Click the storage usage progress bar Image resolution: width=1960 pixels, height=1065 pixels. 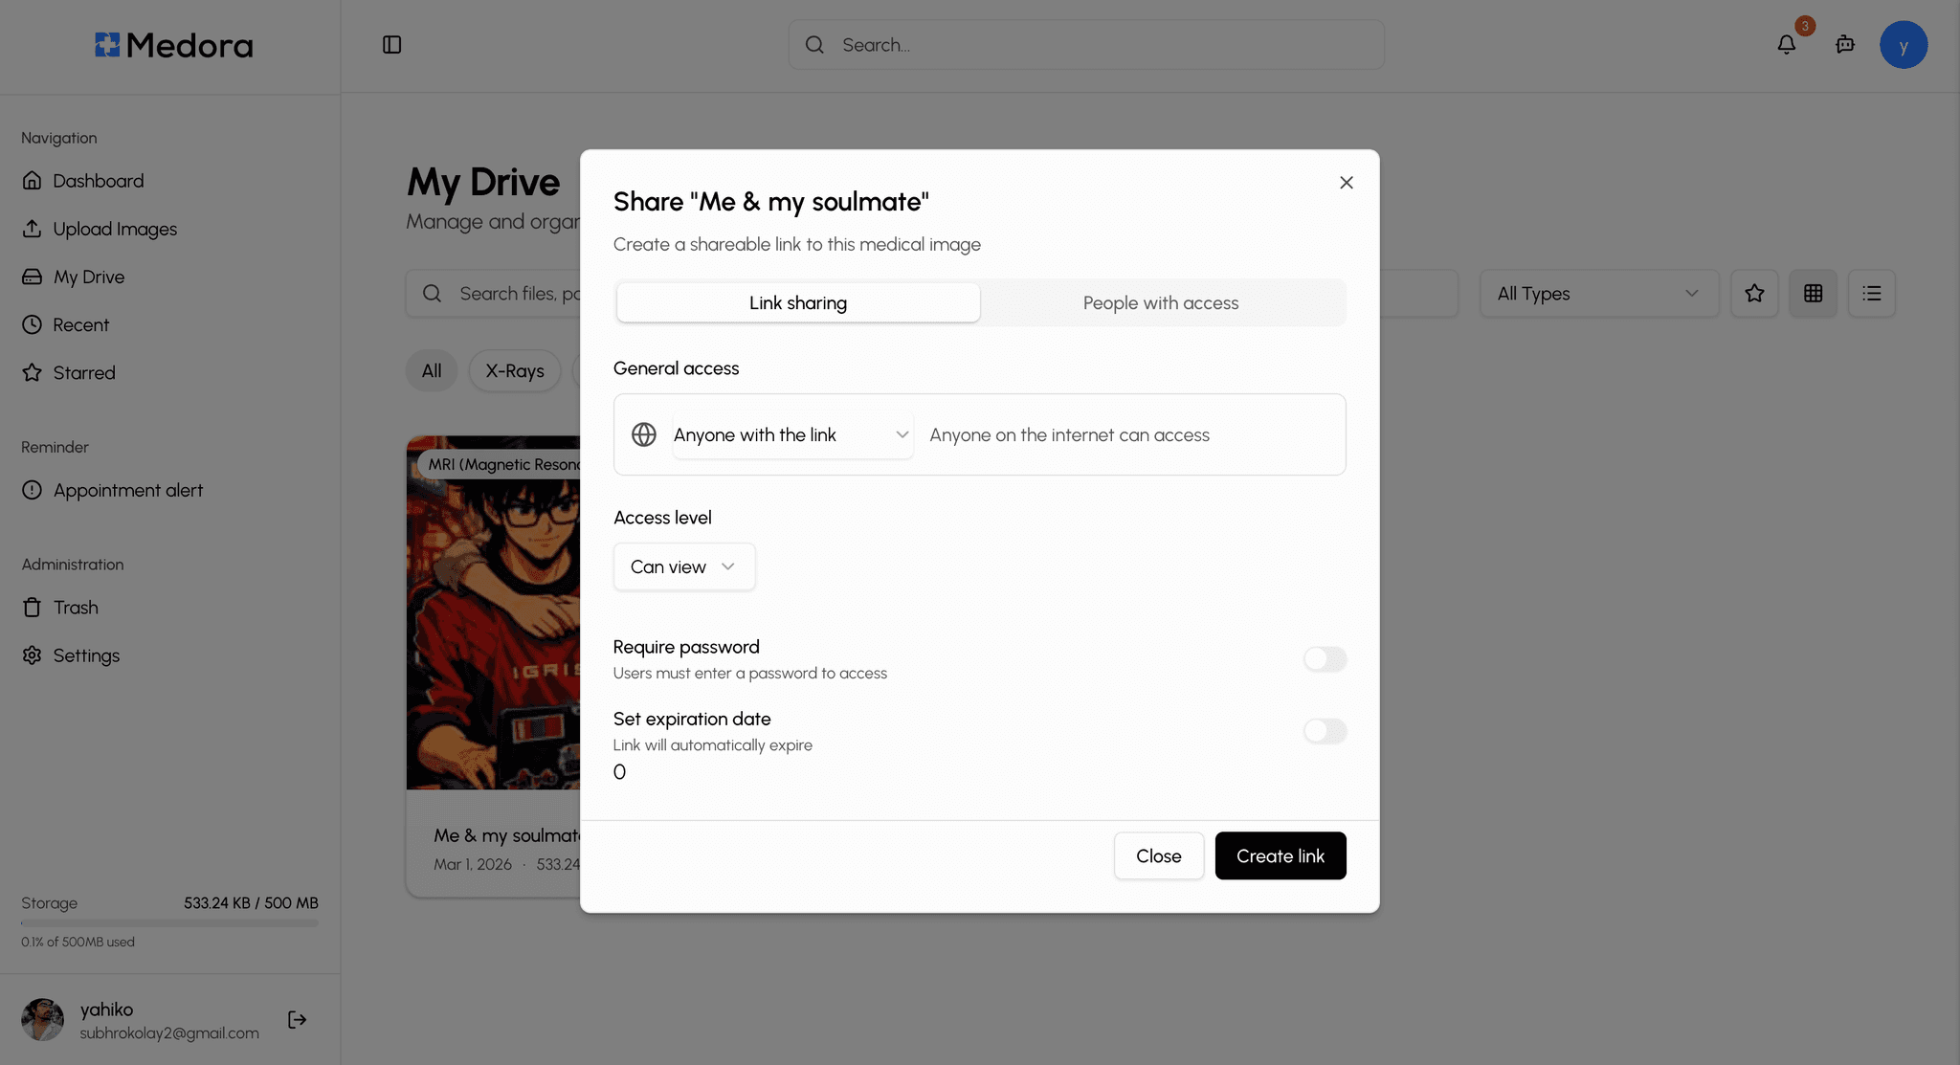tap(169, 923)
